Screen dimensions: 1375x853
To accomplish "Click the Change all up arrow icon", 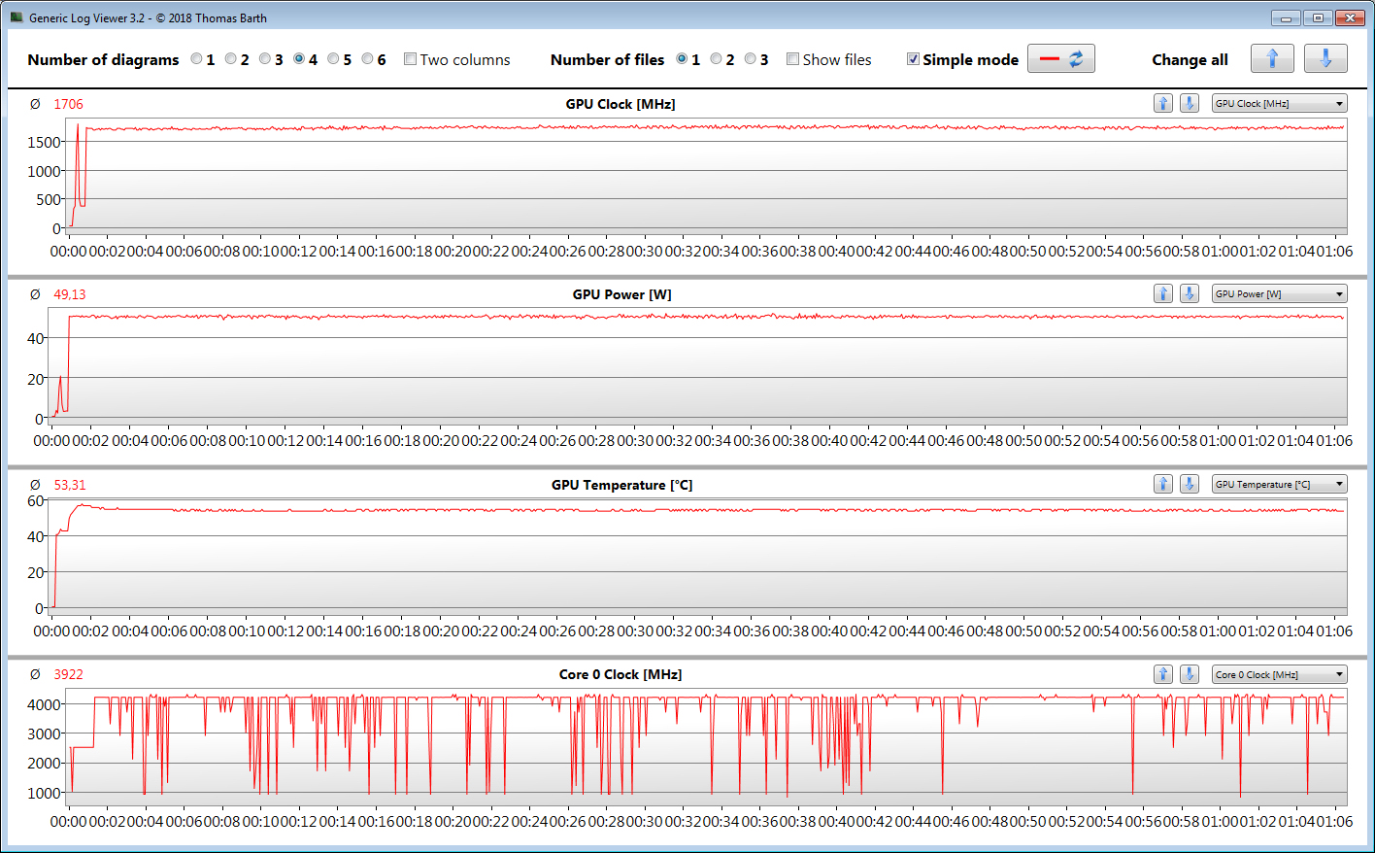I will click(1272, 59).
